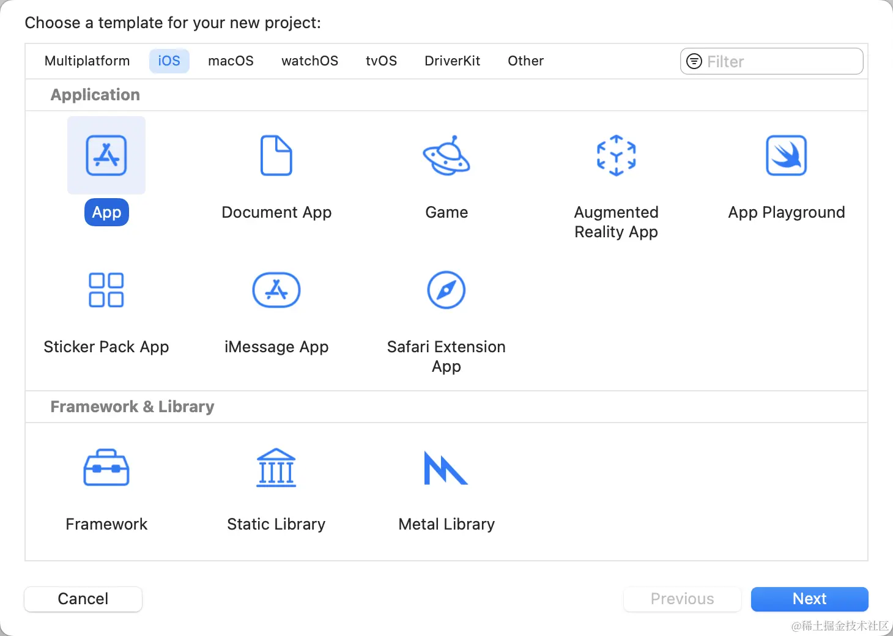Screen dimensions: 893x636
Task: Pick the Metal Library icon
Action: coord(446,468)
